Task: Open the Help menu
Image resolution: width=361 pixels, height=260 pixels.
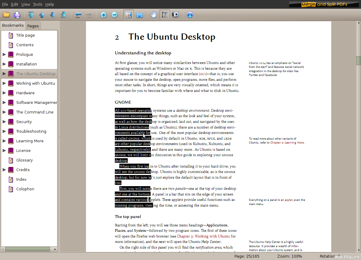Action: 50,4
